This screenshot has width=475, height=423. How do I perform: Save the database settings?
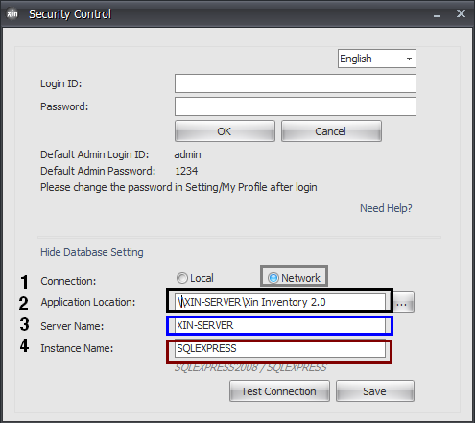pyautogui.click(x=375, y=390)
